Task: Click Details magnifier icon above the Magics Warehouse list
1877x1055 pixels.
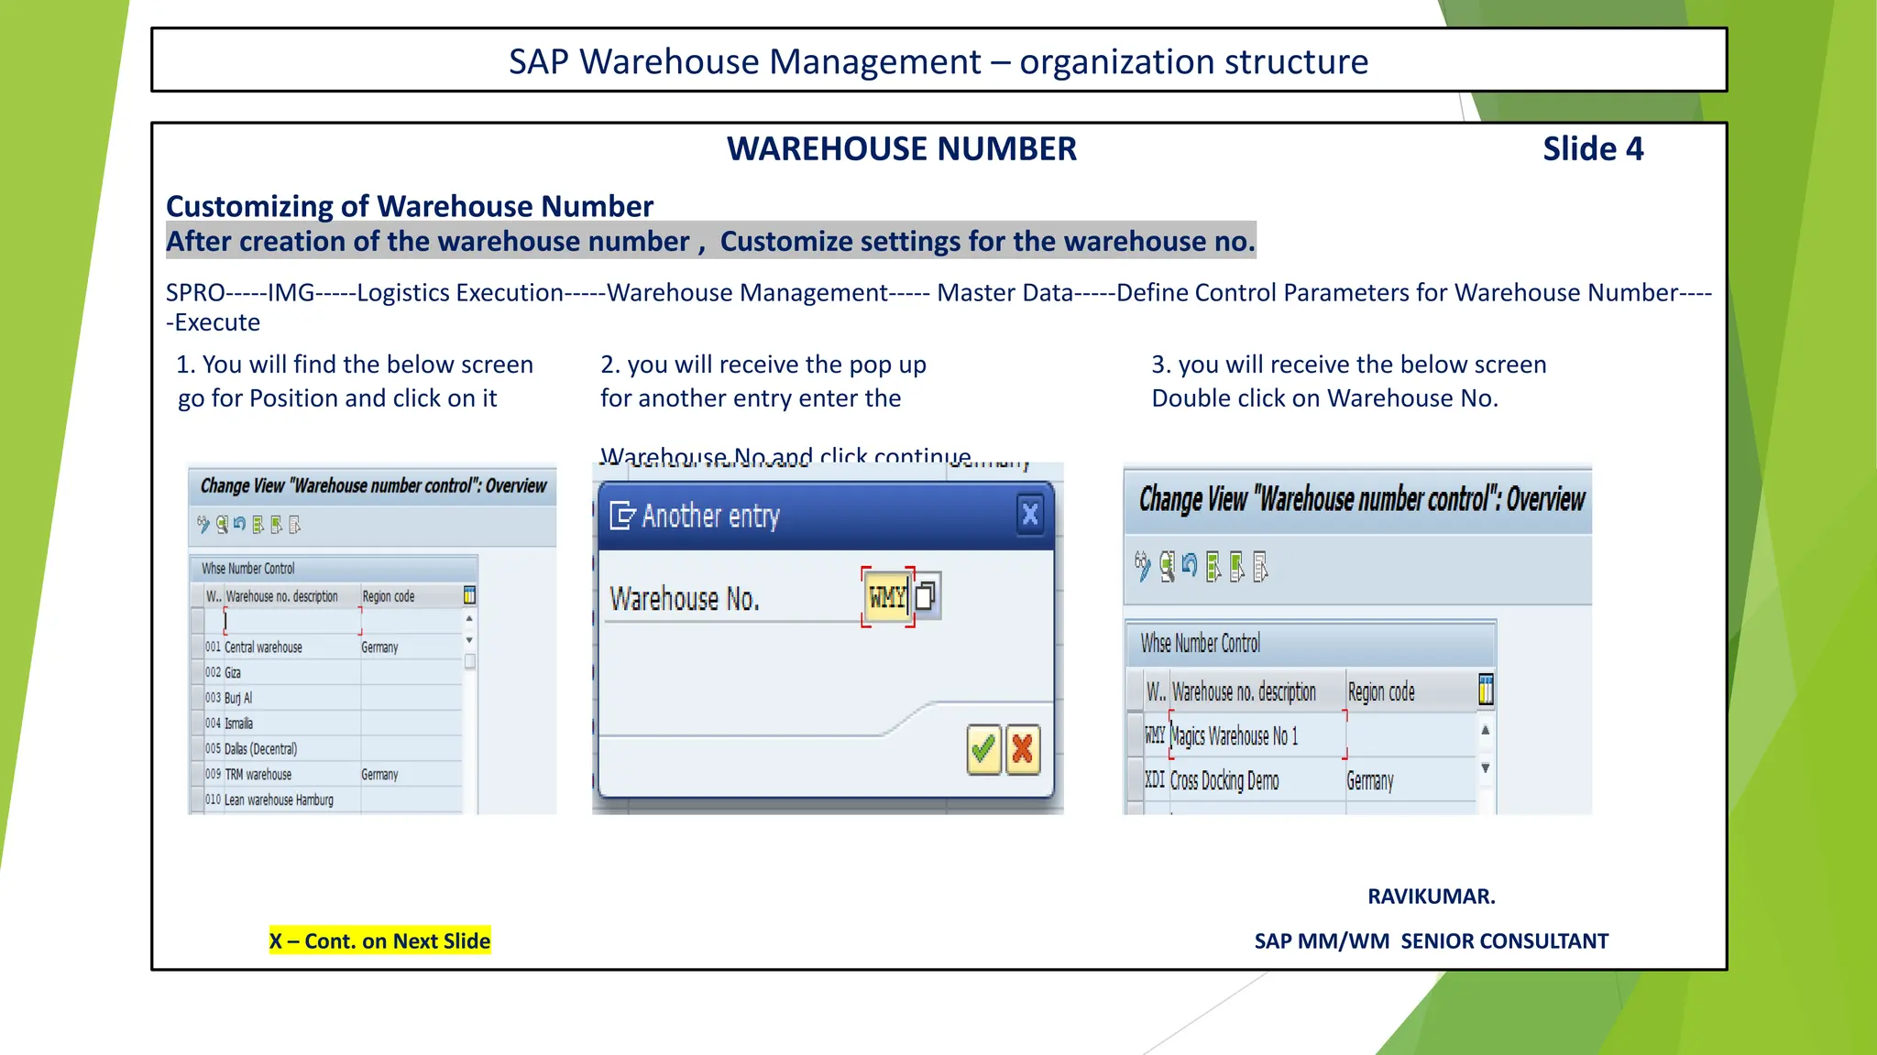Action: (x=1167, y=567)
